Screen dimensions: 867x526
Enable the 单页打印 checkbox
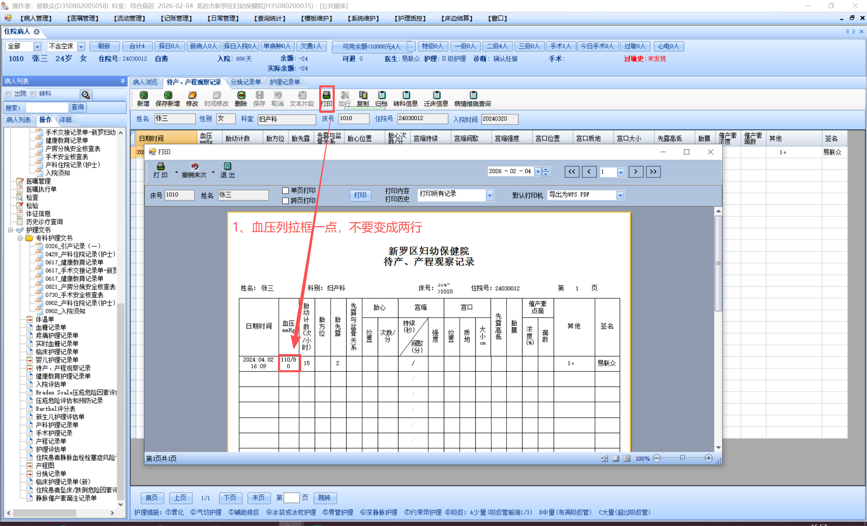[285, 191]
